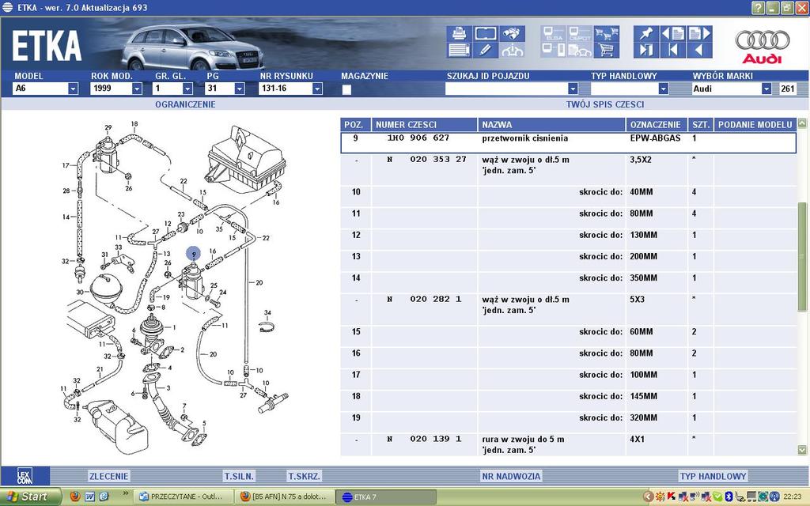Image resolution: width=810 pixels, height=506 pixels.
Task: Switch to the T.SILN. tab
Action: (240, 475)
